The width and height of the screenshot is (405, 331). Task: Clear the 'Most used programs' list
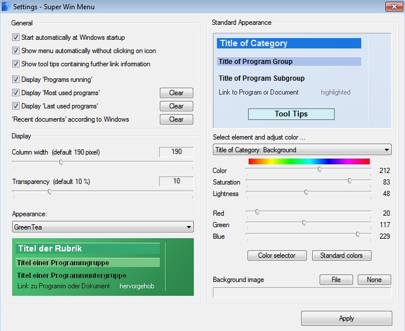(176, 93)
